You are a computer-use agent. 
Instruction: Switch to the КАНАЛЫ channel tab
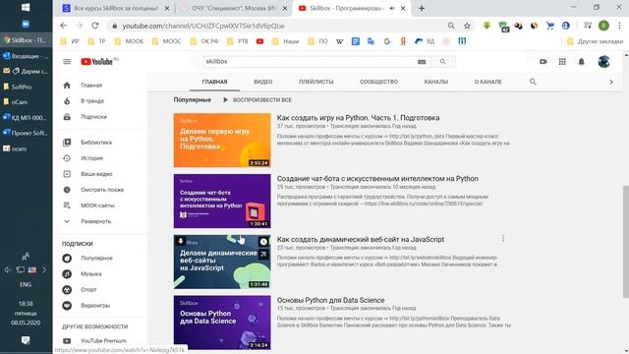(x=436, y=82)
